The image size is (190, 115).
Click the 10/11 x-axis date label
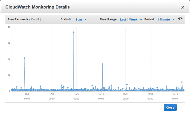pyautogui.click(x=126, y=94)
